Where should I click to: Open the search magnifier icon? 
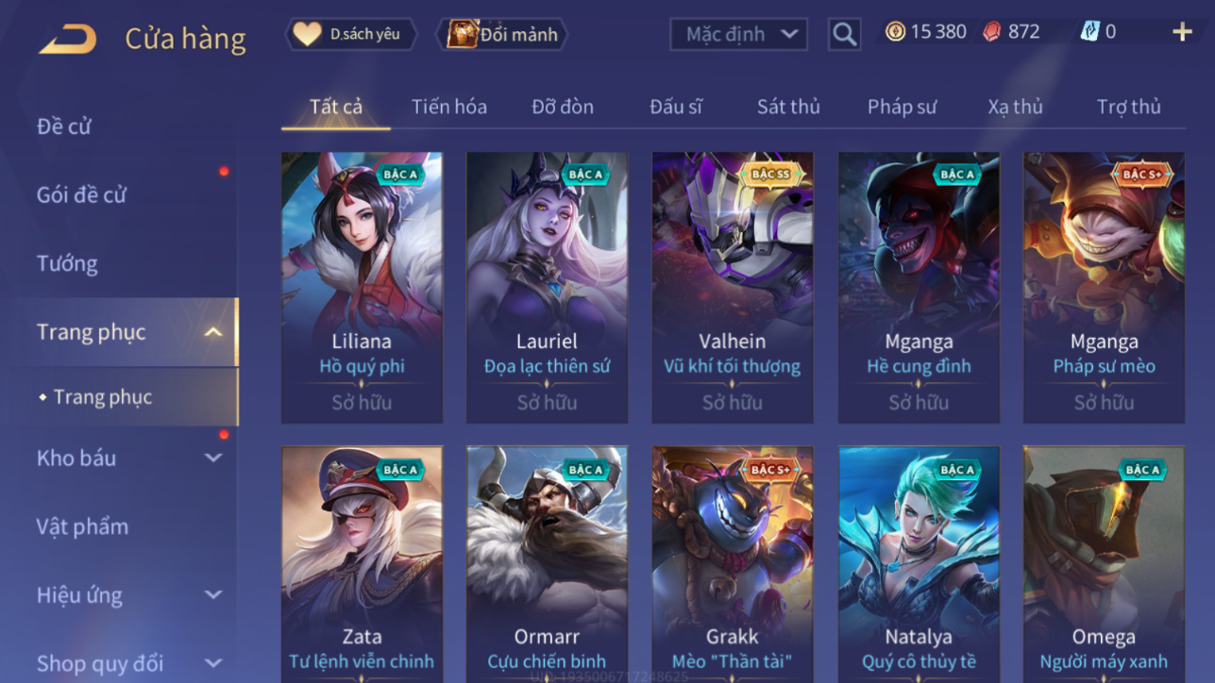(x=844, y=35)
